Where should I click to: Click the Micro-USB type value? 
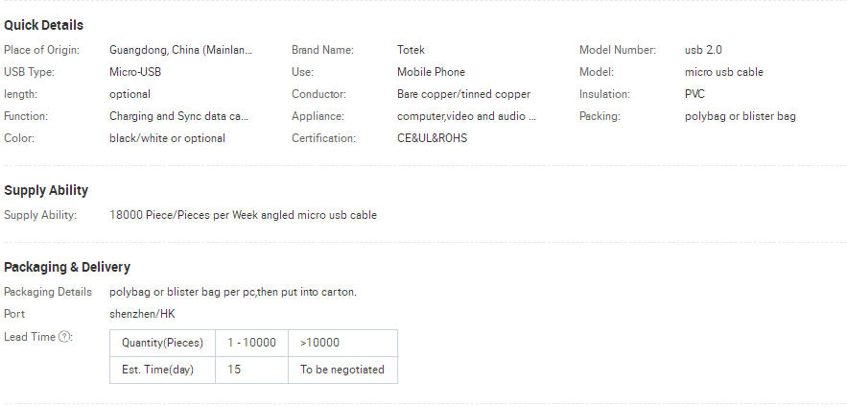coord(135,72)
